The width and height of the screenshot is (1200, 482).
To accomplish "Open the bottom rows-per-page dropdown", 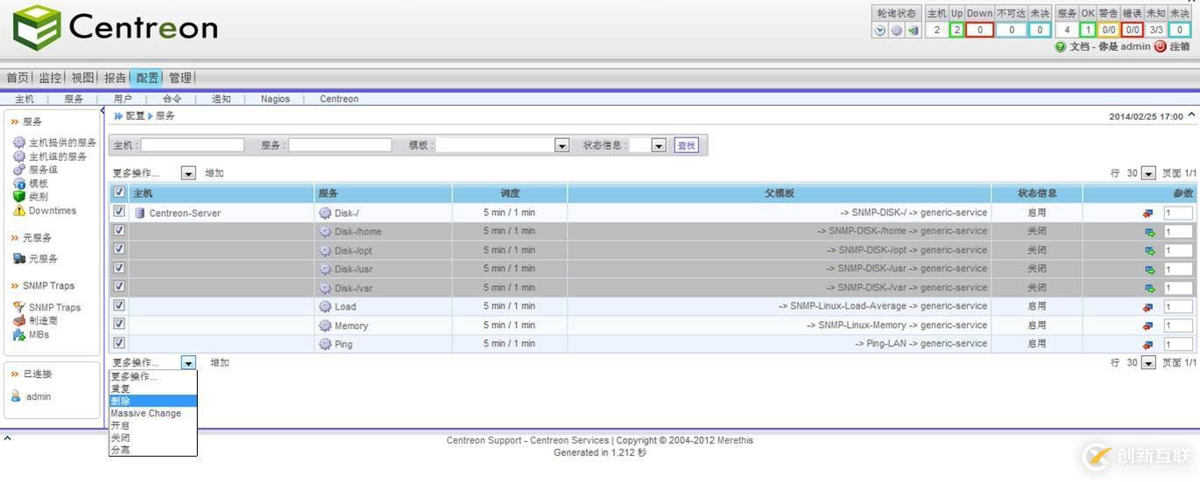I will (1148, 362).
